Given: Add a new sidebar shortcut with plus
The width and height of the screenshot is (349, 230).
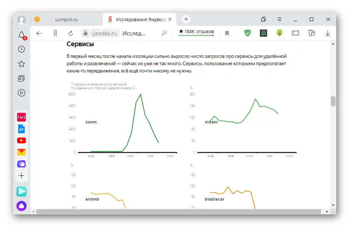Looking at the screenshot, I should 21,176.
